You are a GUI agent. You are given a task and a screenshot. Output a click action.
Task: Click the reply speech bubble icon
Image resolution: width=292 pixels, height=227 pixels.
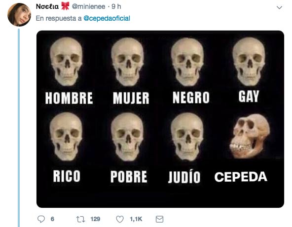pos(41,219)
